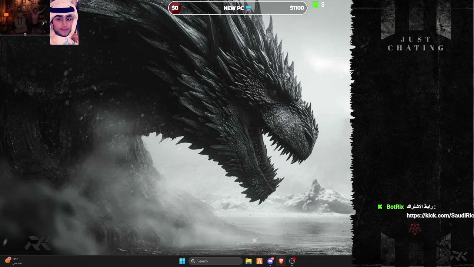This screenshot has height=267, width=474.
Task: Open the 17°C weather widget
Action: (13, 261)
